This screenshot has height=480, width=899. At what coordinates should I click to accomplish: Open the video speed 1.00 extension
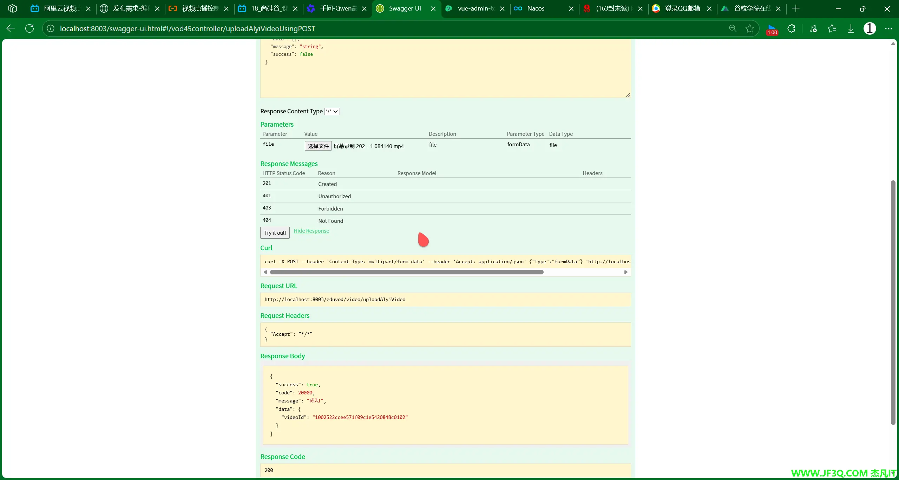(x=772, y=29)
